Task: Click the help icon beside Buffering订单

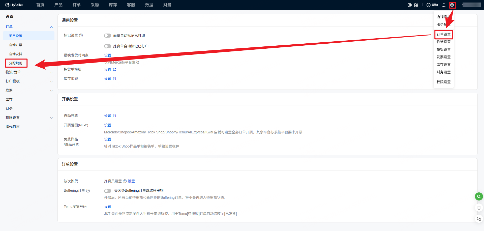Action: 88,191
